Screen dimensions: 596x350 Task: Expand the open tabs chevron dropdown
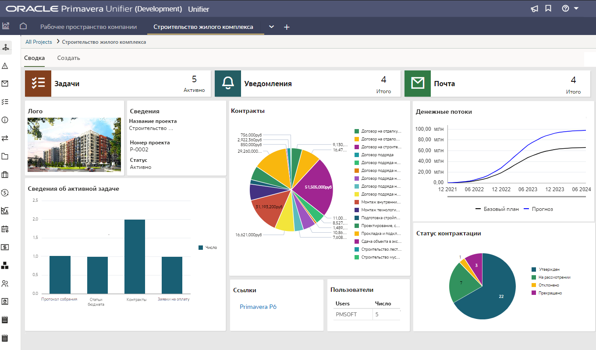[272, 27]
